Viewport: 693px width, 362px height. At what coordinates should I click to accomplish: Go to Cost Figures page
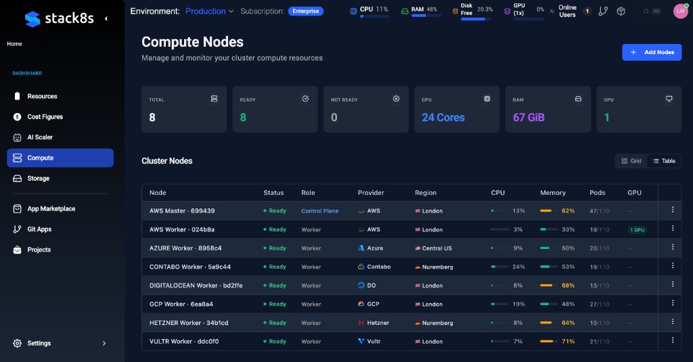pos(60,116)
